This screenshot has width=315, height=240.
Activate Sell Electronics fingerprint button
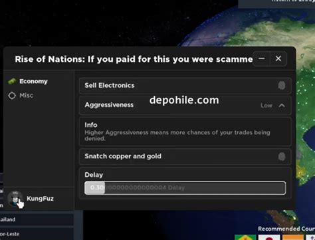click(282, 85)
